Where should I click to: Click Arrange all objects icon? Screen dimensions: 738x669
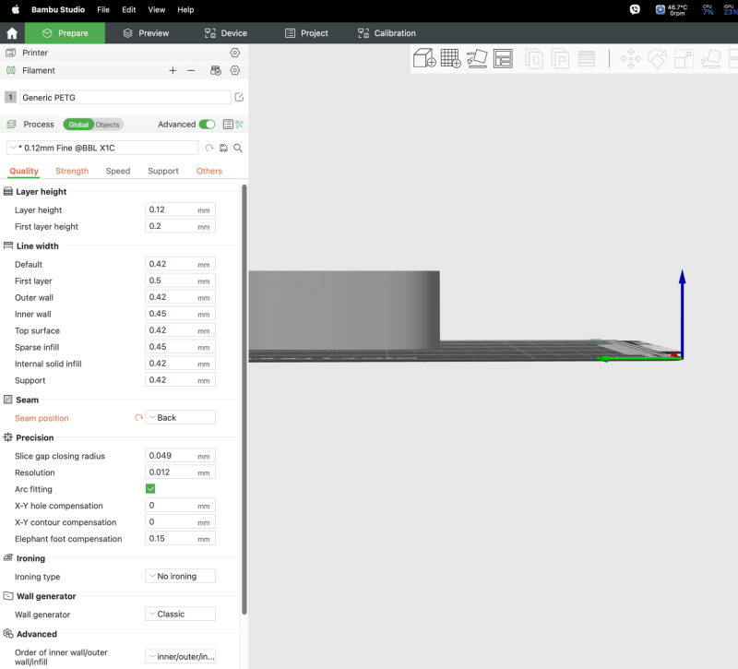coord(503,58)
